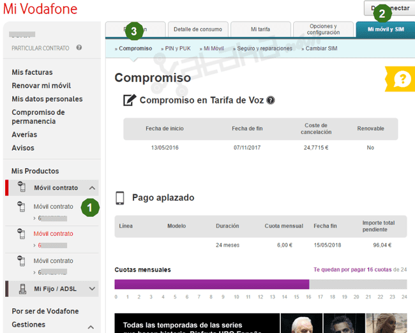The image size is (415, 333).
Task: Open Cambiar SIM sub-tab
Action: (x=321, y=49)
